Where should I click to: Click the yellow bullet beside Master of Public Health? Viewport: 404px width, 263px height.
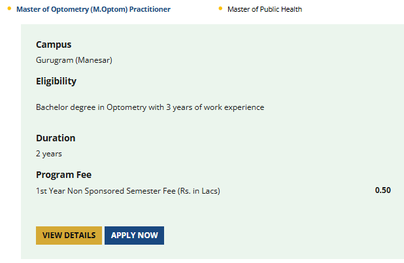220,9
